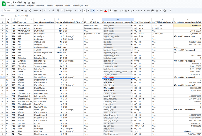Viewport: 202px width, 136px height.
Task: Click the font size input field
Action: [84, 10]
